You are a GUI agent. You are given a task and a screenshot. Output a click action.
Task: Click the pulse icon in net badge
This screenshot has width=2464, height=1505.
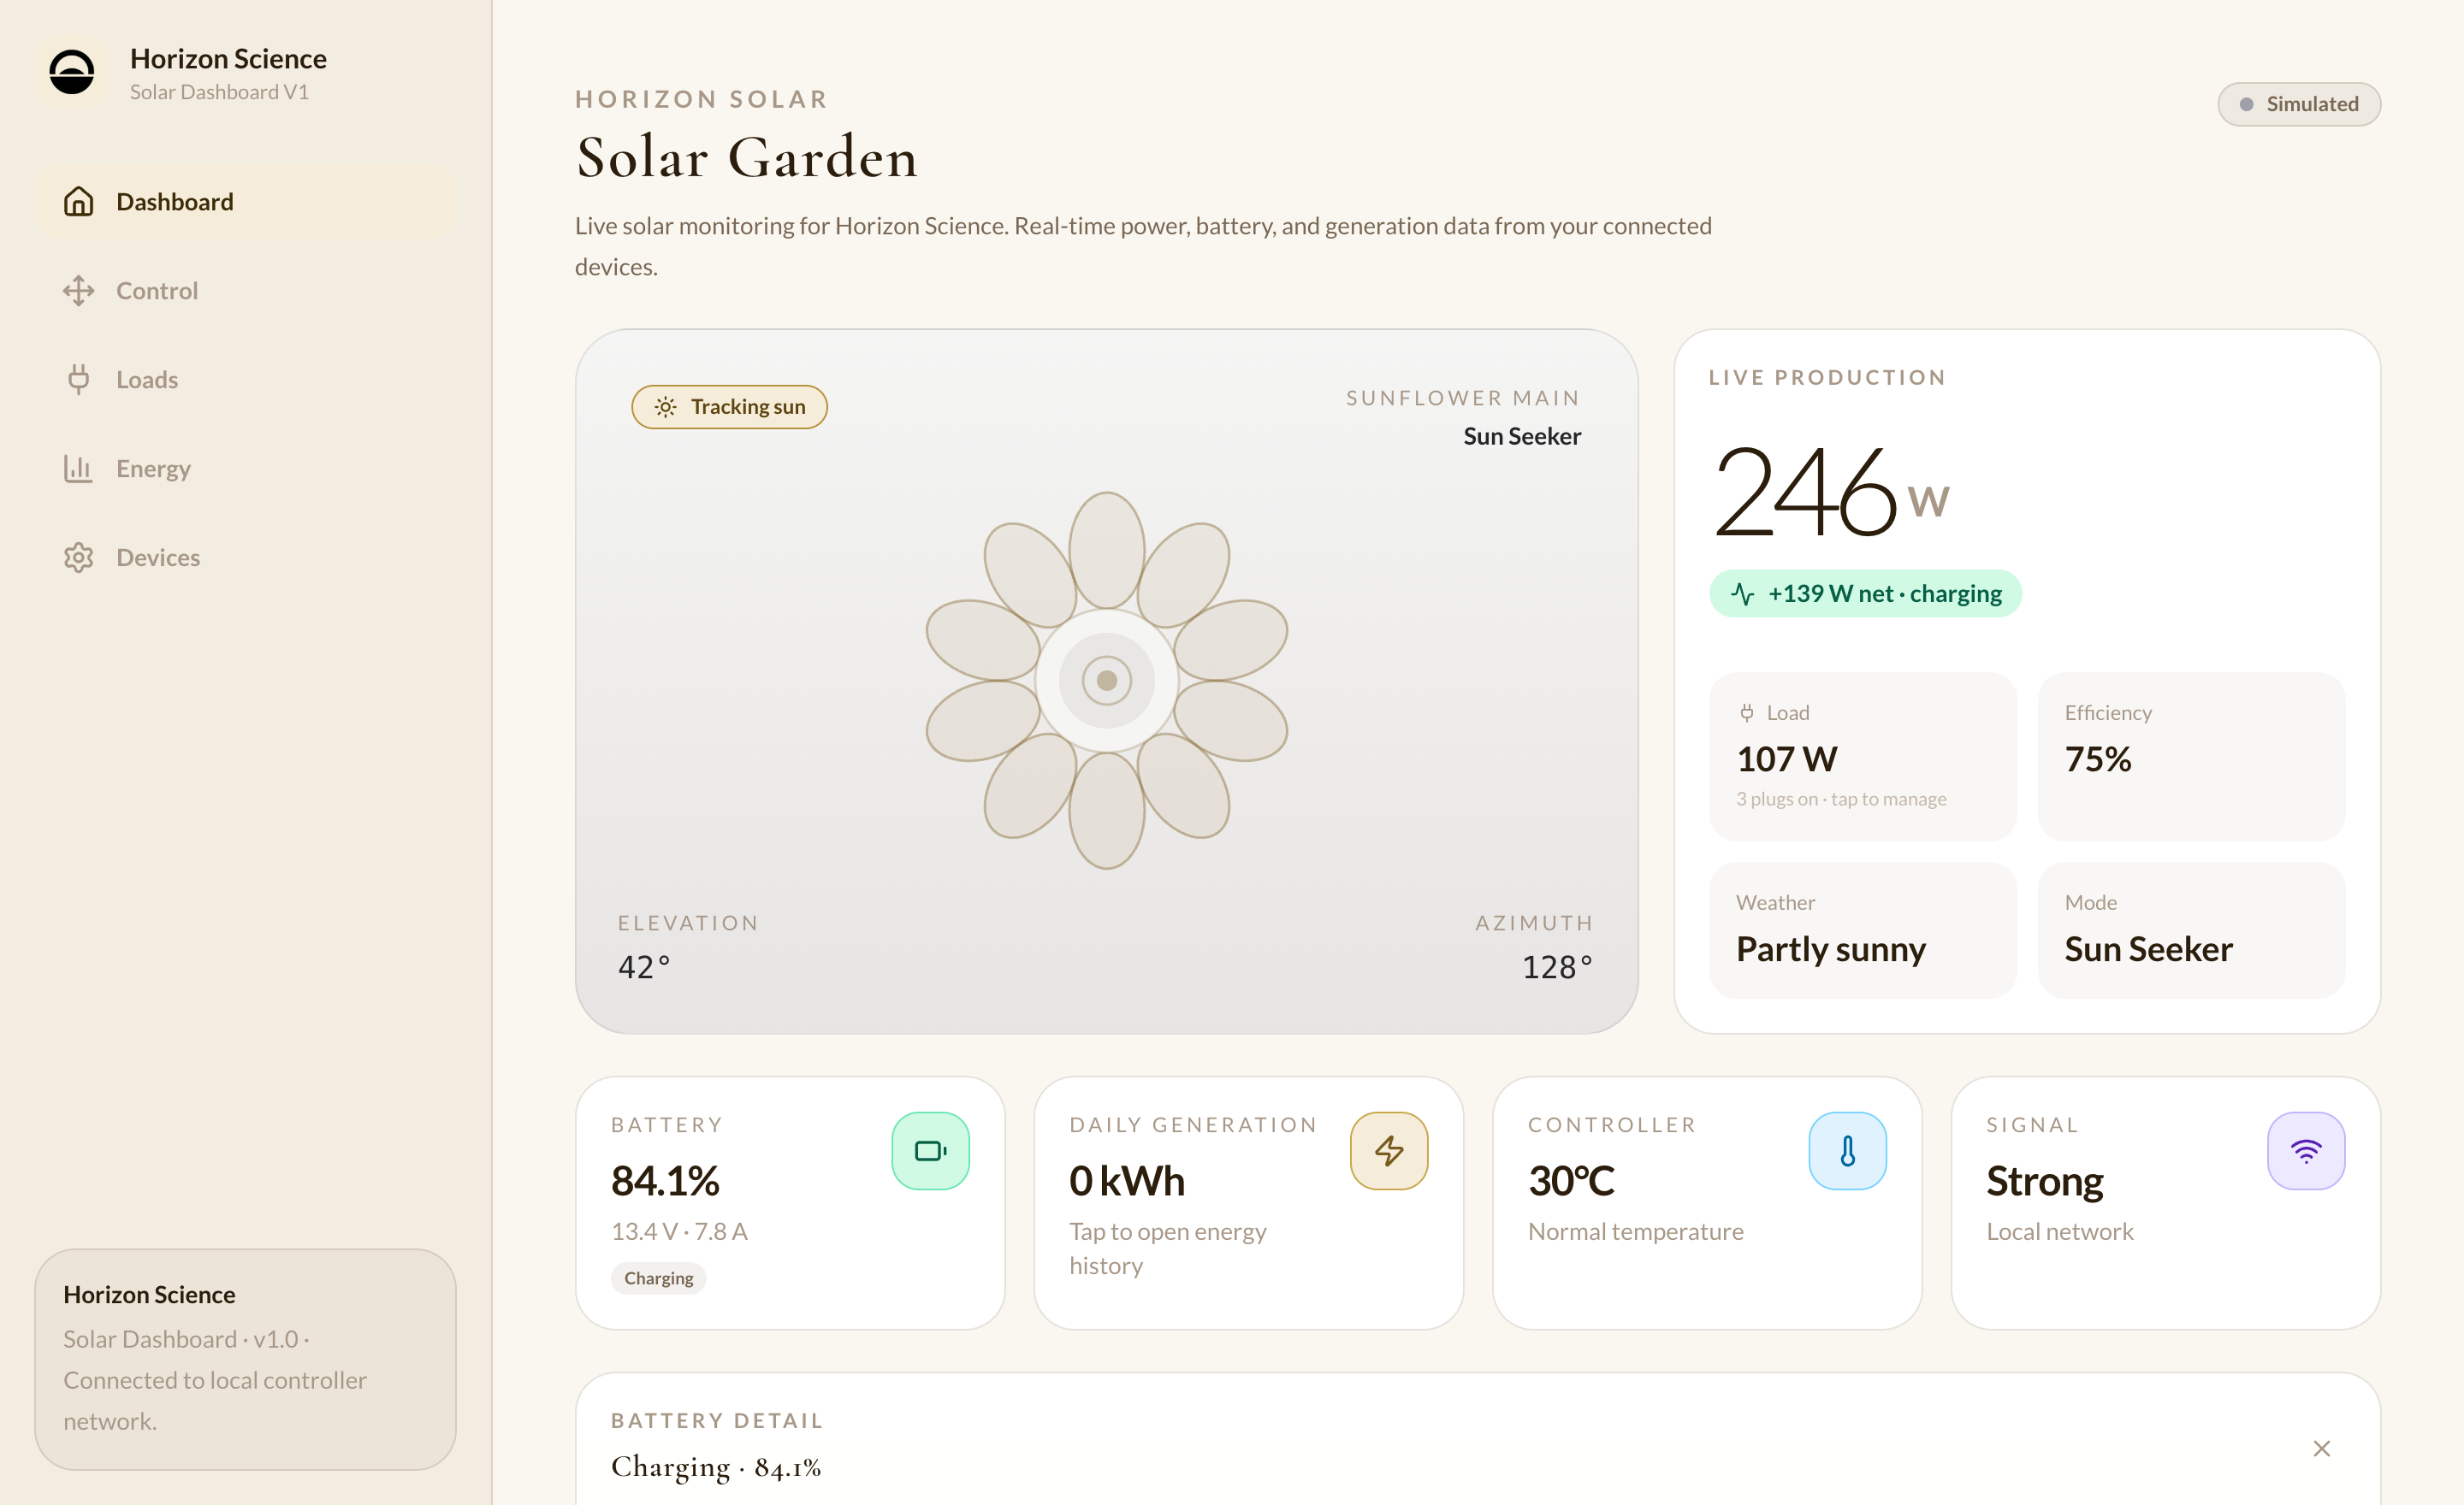pyautogui.click(x=1743, y=593)
